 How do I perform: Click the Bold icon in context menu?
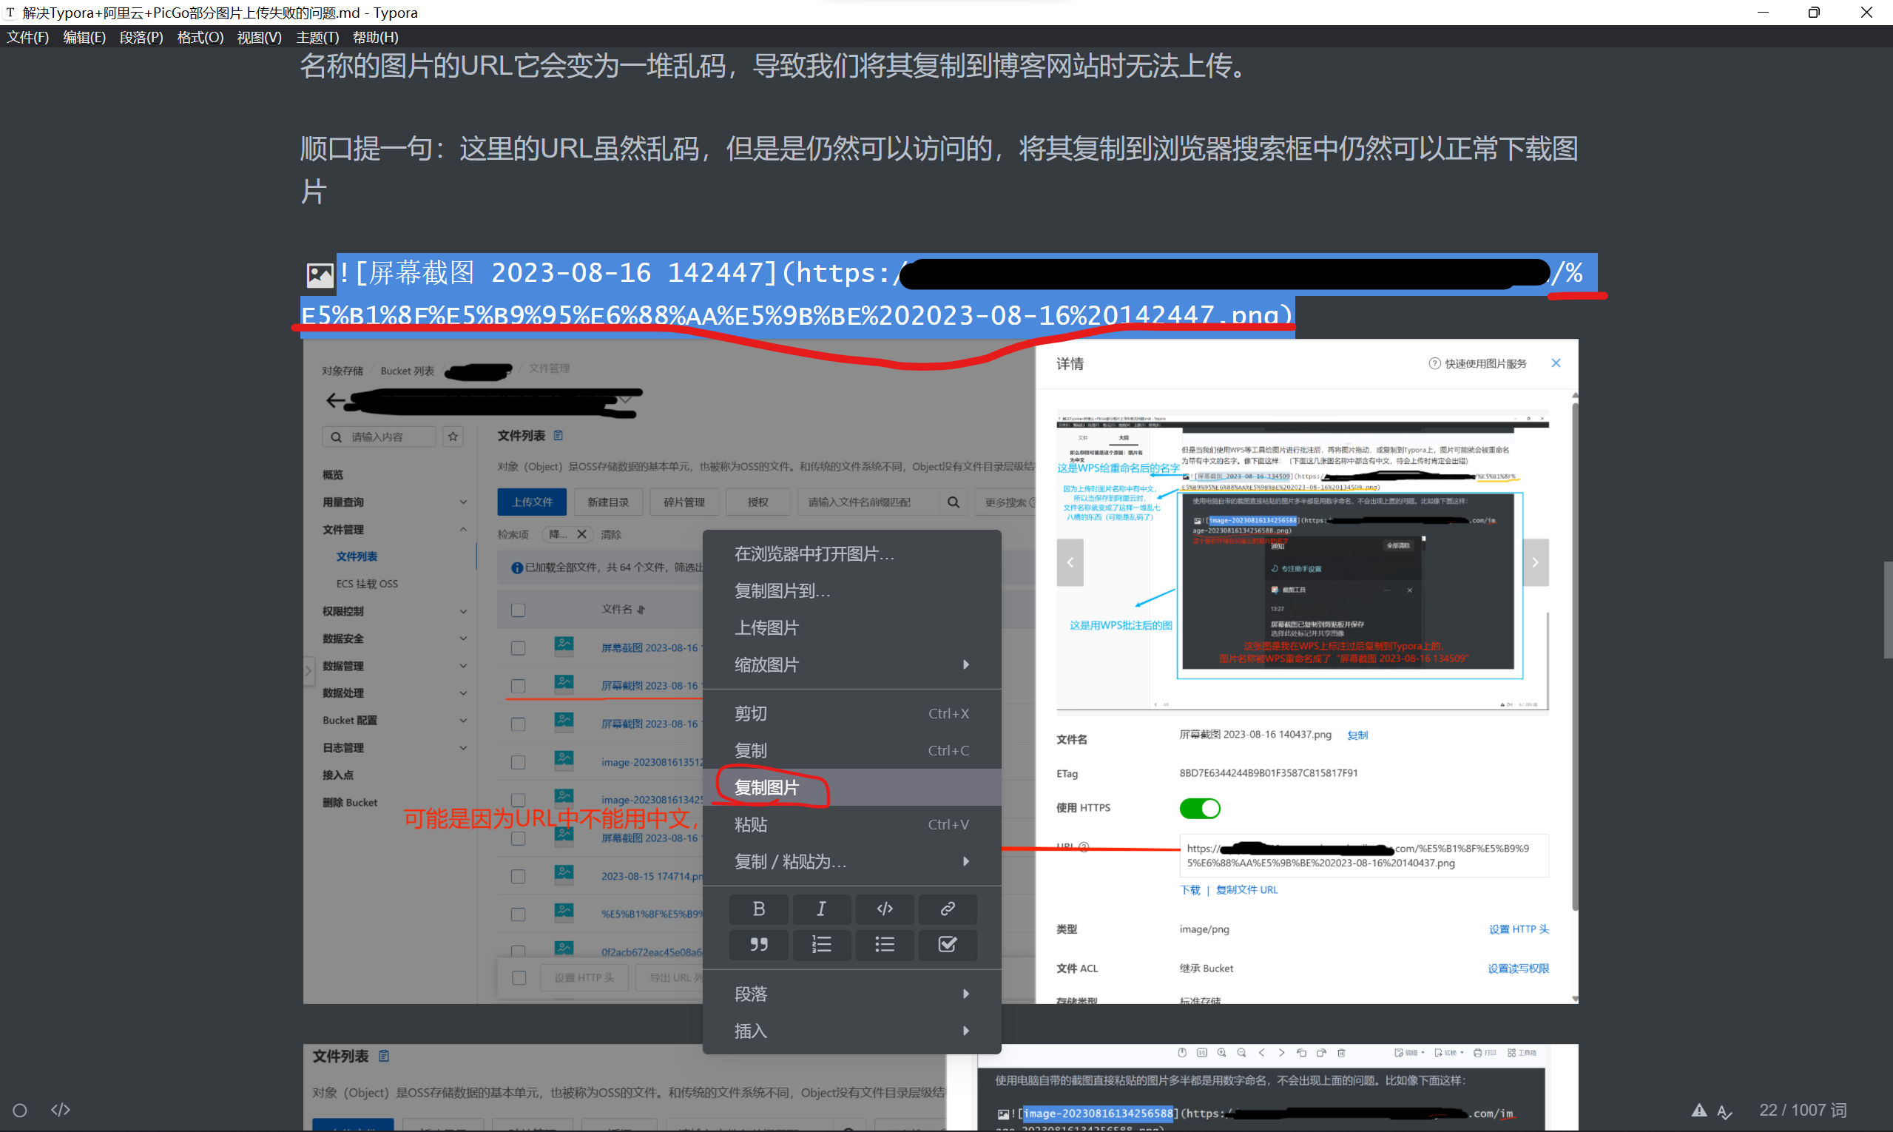pos(758,909)
